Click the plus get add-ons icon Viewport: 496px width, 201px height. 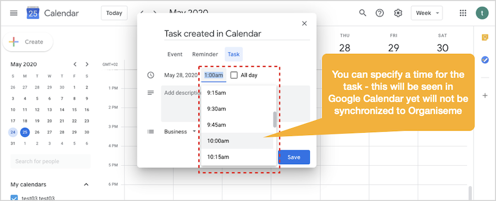tap(484, 95)
